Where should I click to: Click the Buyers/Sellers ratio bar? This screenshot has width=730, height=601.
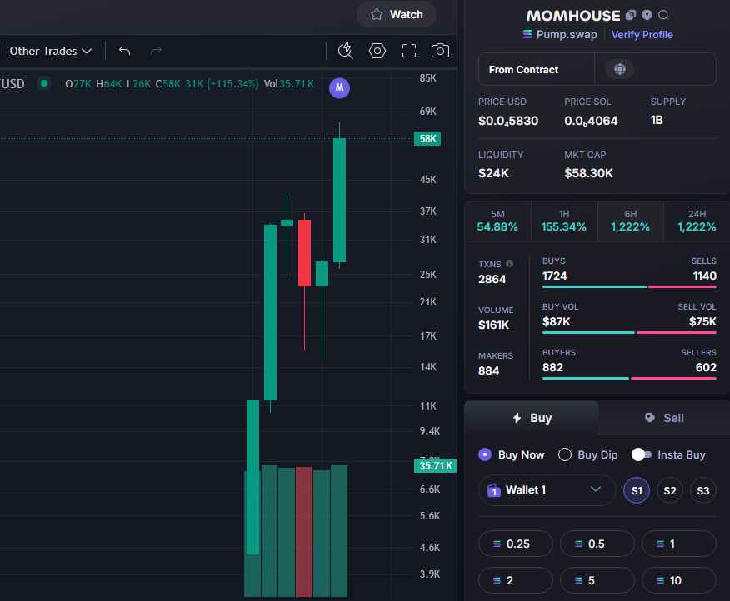[629, 378]
